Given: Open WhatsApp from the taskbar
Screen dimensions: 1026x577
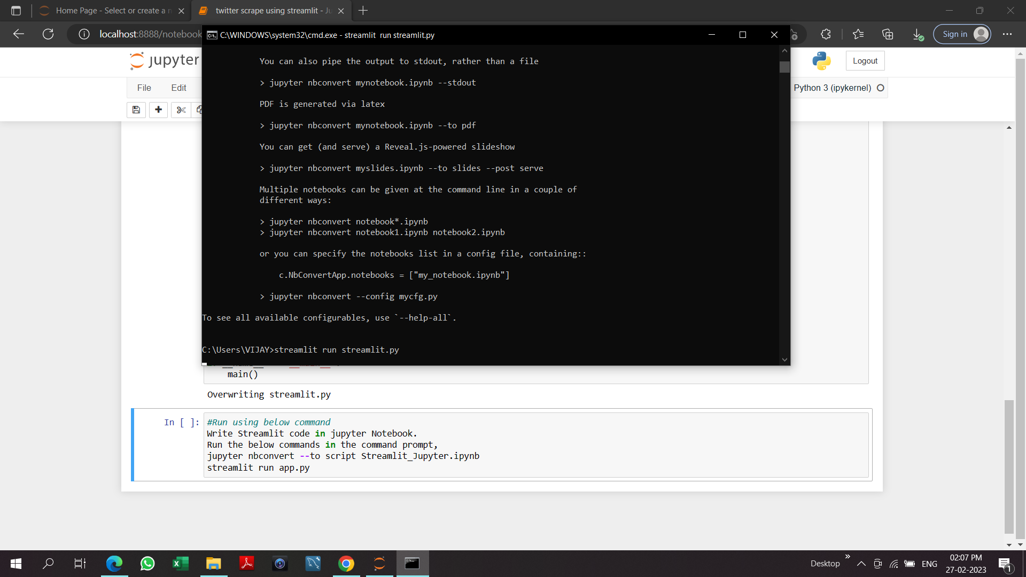Looking at the screenshot, I should tap(147, 563).
